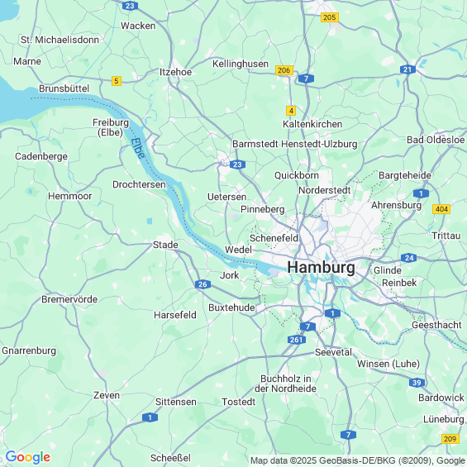Click the Google logo
Image resolution: width=467 pixels, height=467 pixels.
coord(28,457)
